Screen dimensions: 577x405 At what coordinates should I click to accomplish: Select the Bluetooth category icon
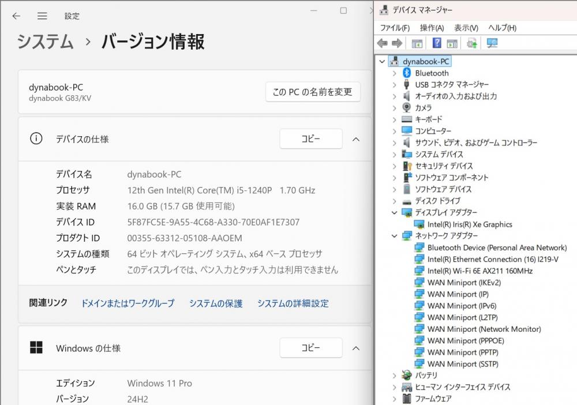[x=407, y=73]
